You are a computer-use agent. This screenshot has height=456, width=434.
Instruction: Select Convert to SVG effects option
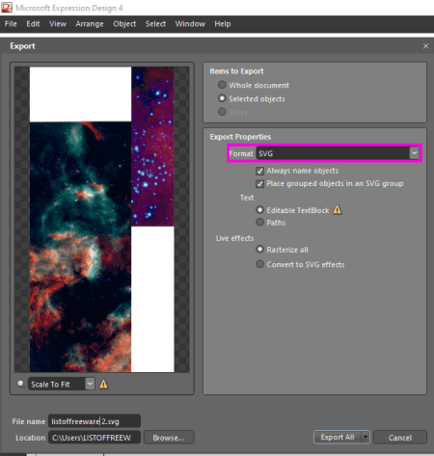click(x=259, y=264)
